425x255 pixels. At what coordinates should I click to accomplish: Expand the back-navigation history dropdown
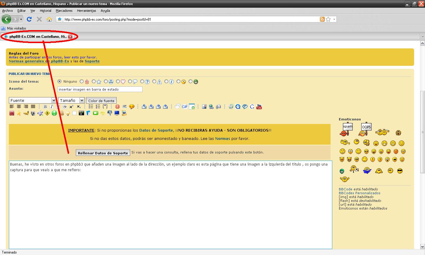pyautogui.click(x=21, y=19)
